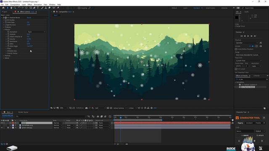
Task: Click the Info panel black color swatch
Action: 237,18
